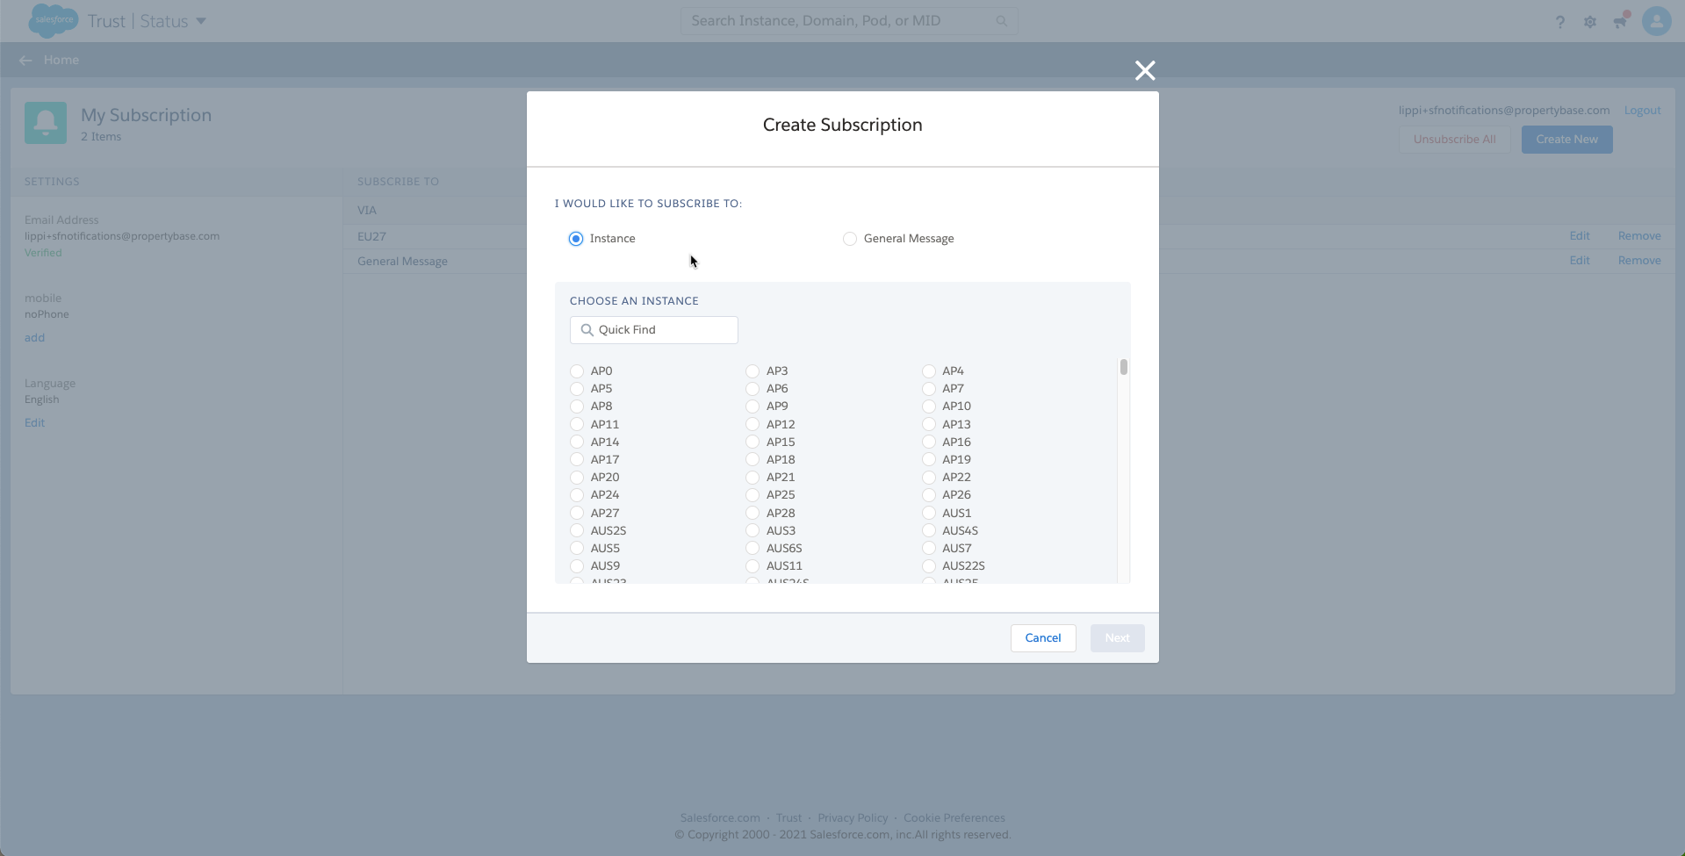Image resolution: width=1685 pixels, height=856 pixels.
Task: Select the General Message radio option
Action: (850, 239)
